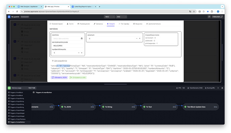Click the AppMaster logo next to My guests

point(9,17)
